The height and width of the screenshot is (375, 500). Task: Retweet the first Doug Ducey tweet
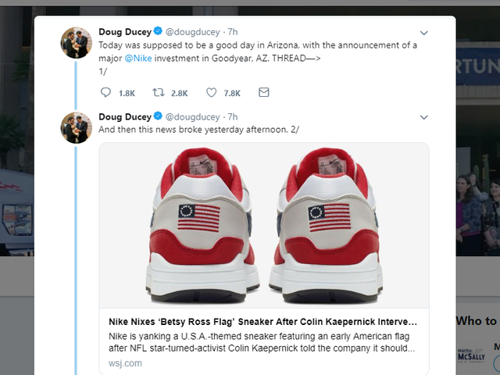click(159, 93)
